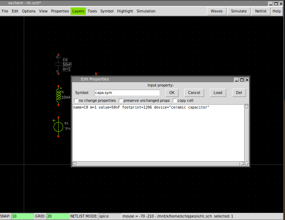
Task: Toggle preserve unchanged props checkbox
Action: pos(121,101)
